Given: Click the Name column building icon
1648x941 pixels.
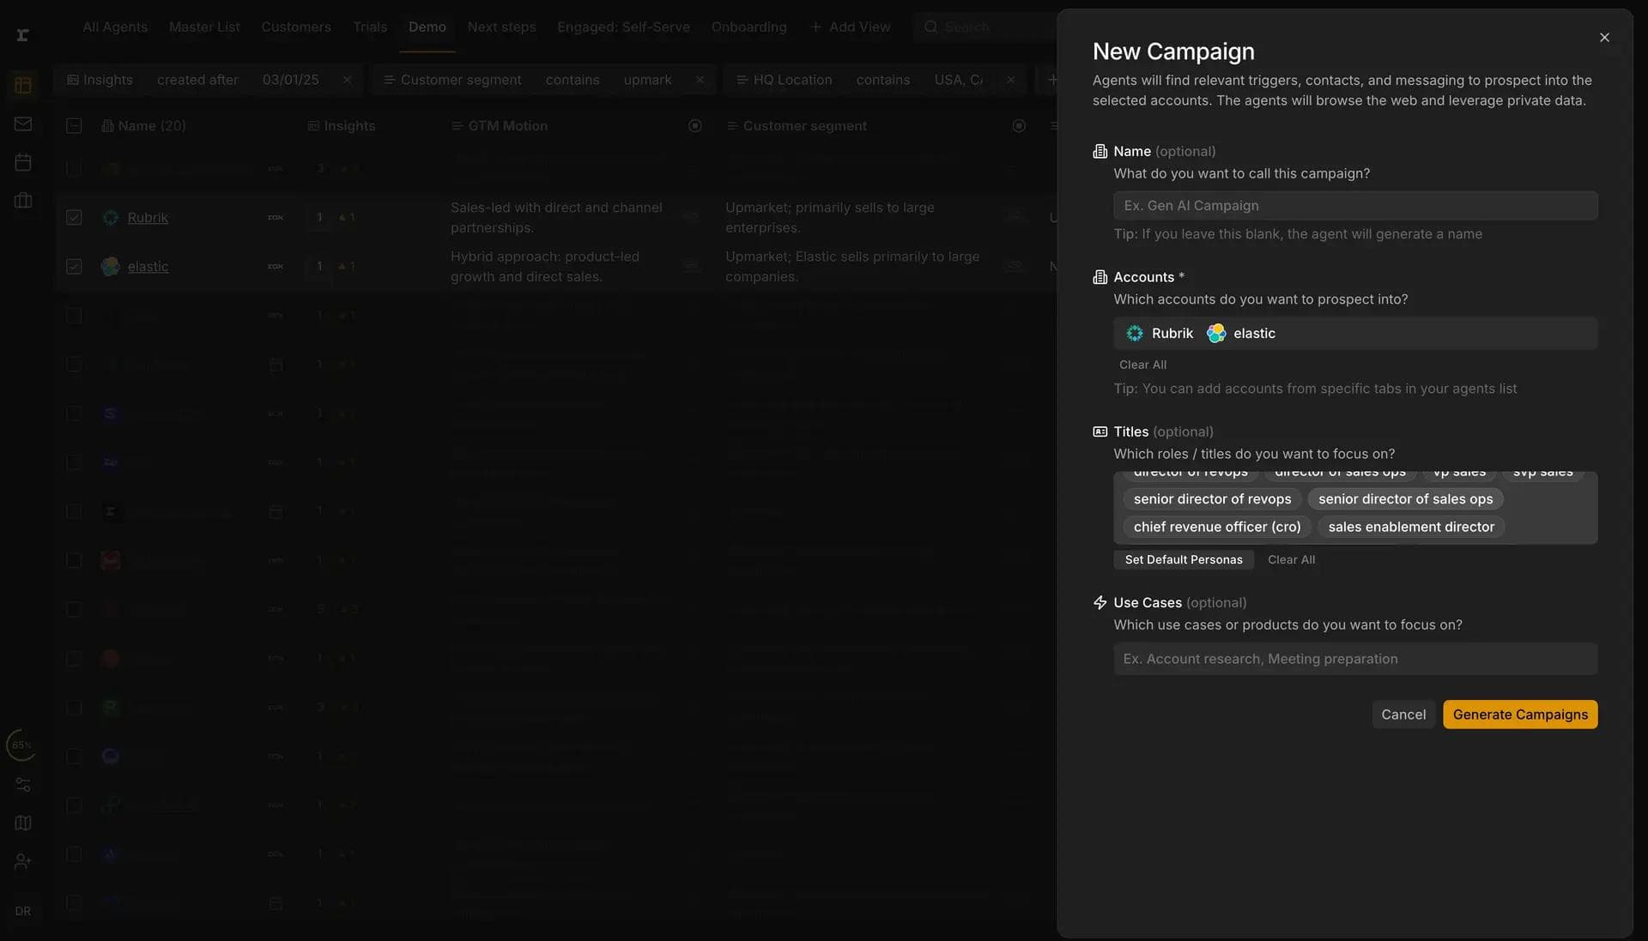Looking at the screenshot, I should point(106,125).
